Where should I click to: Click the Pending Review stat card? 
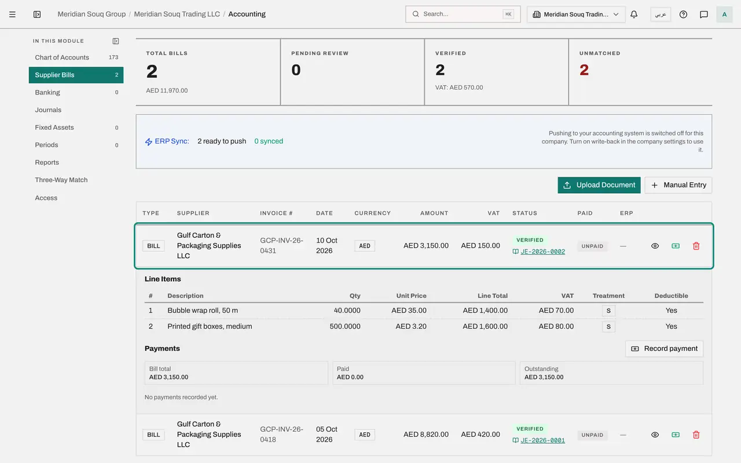353,72
